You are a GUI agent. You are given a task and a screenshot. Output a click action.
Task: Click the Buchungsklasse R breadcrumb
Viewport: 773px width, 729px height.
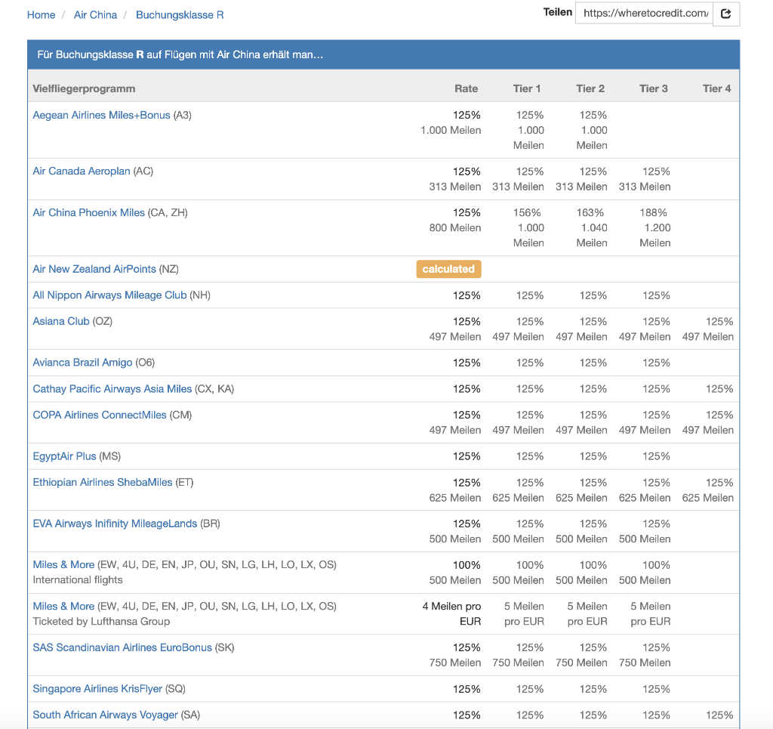(x=180, y=15)
